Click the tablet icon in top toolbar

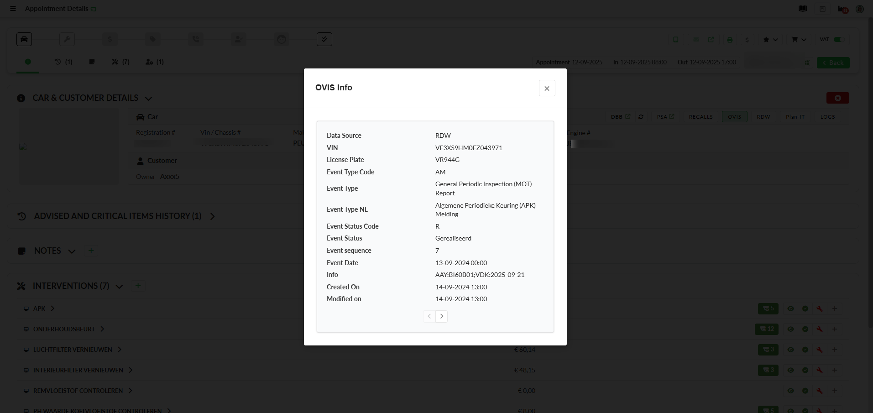click(x=676, y=40)
